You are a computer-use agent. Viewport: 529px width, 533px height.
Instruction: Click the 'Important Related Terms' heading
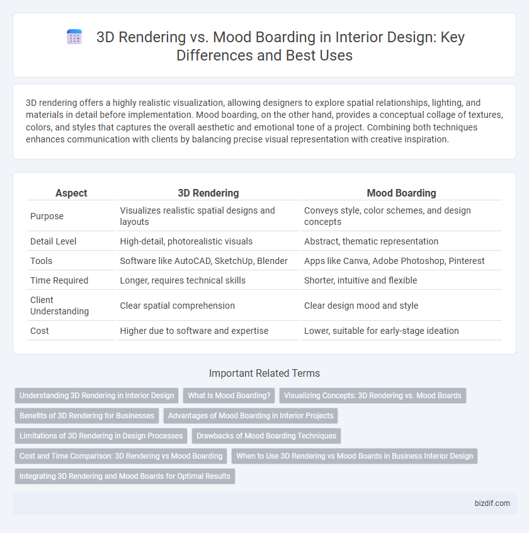tap(264, 373)
